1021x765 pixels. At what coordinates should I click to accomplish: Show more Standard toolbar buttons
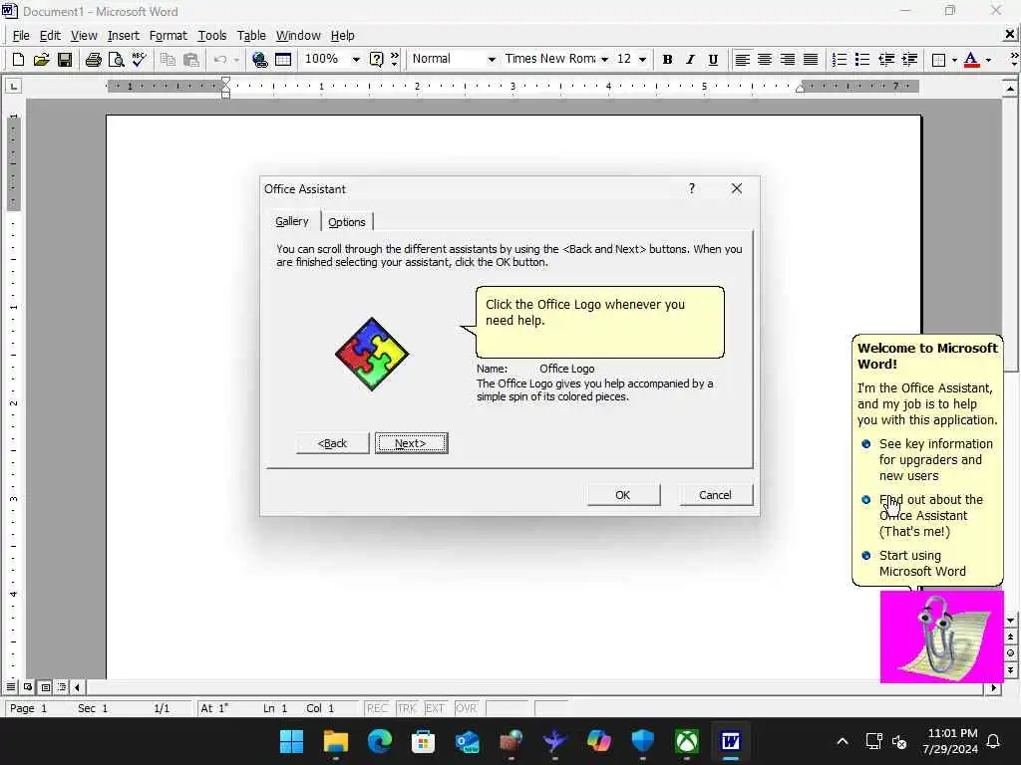click(x=395, y=60)
